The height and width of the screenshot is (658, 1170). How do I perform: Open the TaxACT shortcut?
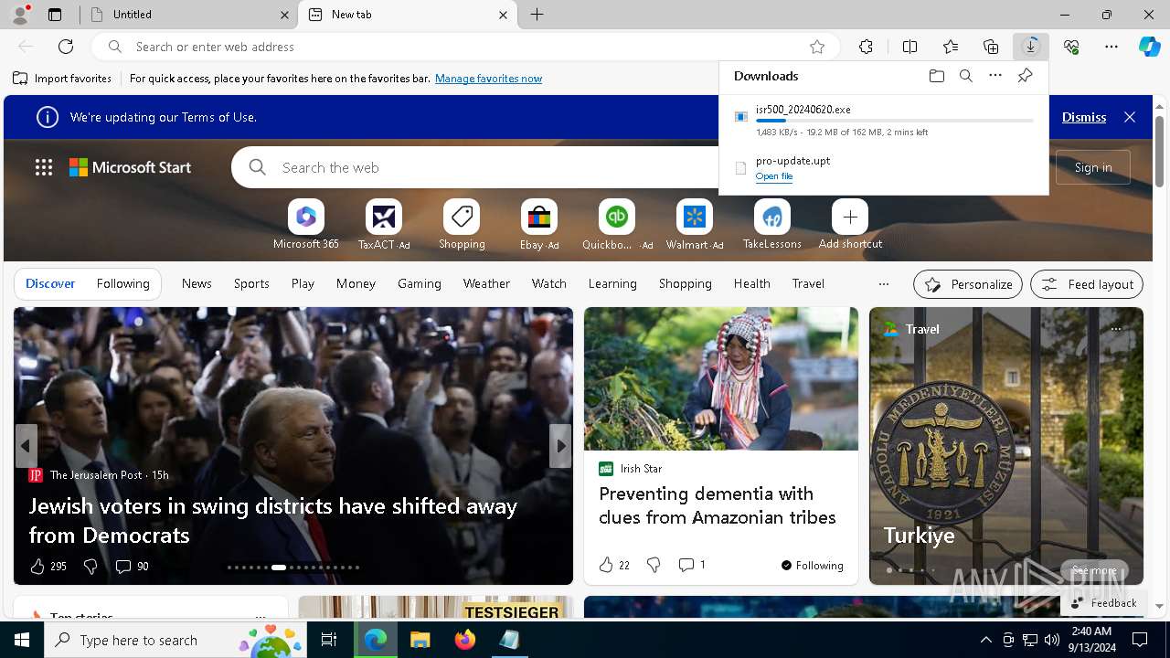[384, 224]
